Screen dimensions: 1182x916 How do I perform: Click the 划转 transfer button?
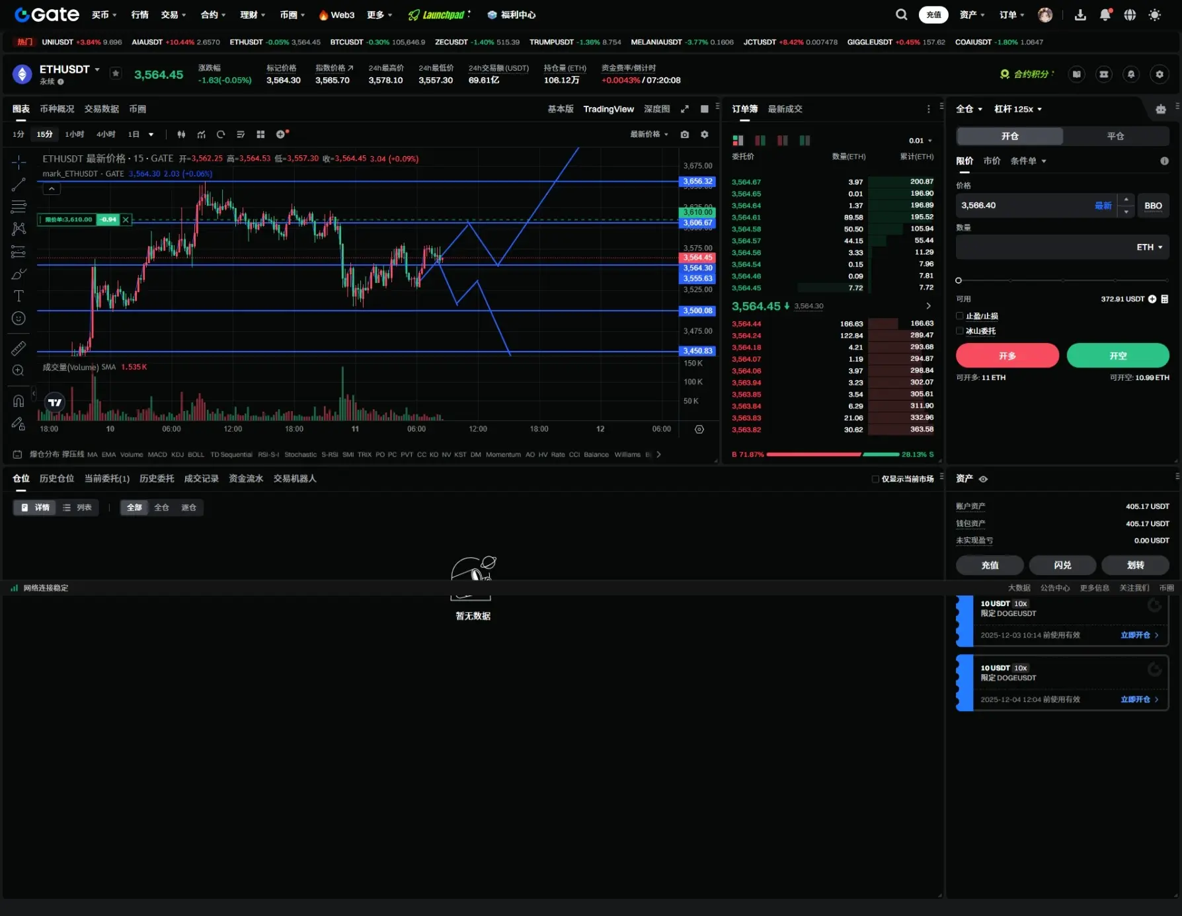(1135, 565)
